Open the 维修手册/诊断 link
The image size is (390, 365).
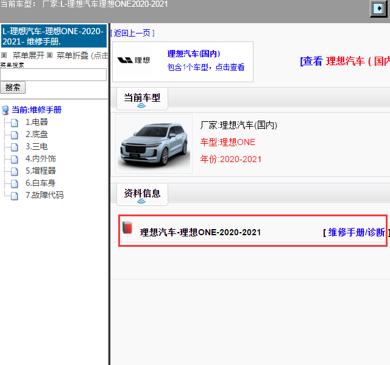click(356, 232)
